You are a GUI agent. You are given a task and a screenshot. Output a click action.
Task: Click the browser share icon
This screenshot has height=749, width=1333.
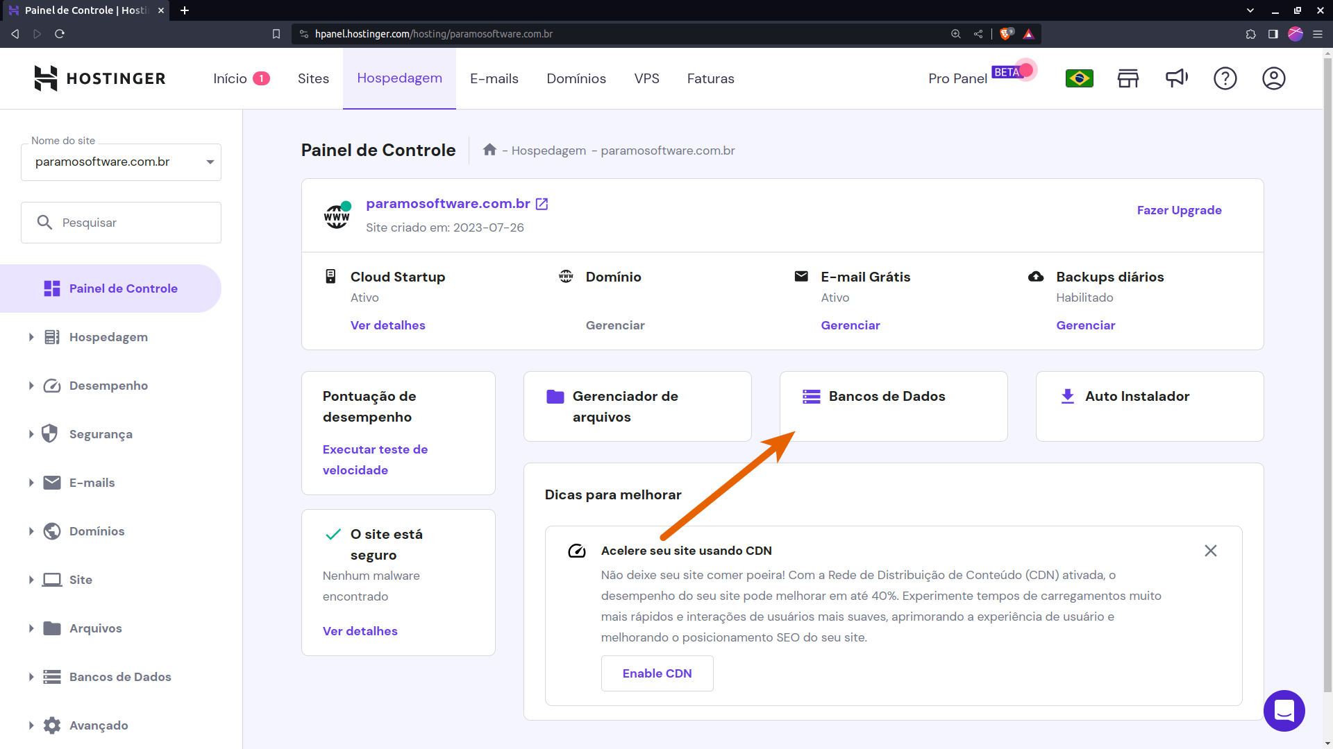pyautogui.click(x=978, y=34)
